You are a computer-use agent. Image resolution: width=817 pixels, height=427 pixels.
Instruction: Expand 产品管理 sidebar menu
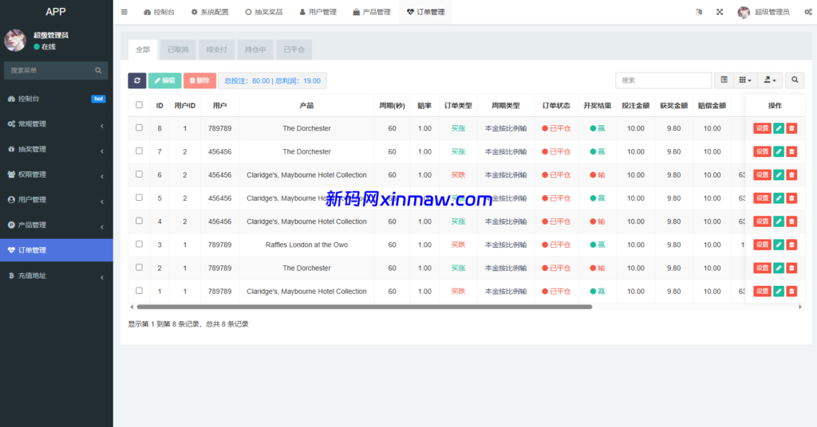pos(57,225)
